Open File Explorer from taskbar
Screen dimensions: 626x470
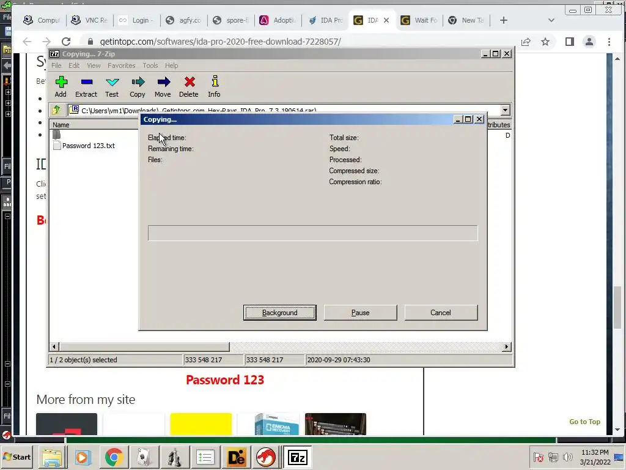53,457
